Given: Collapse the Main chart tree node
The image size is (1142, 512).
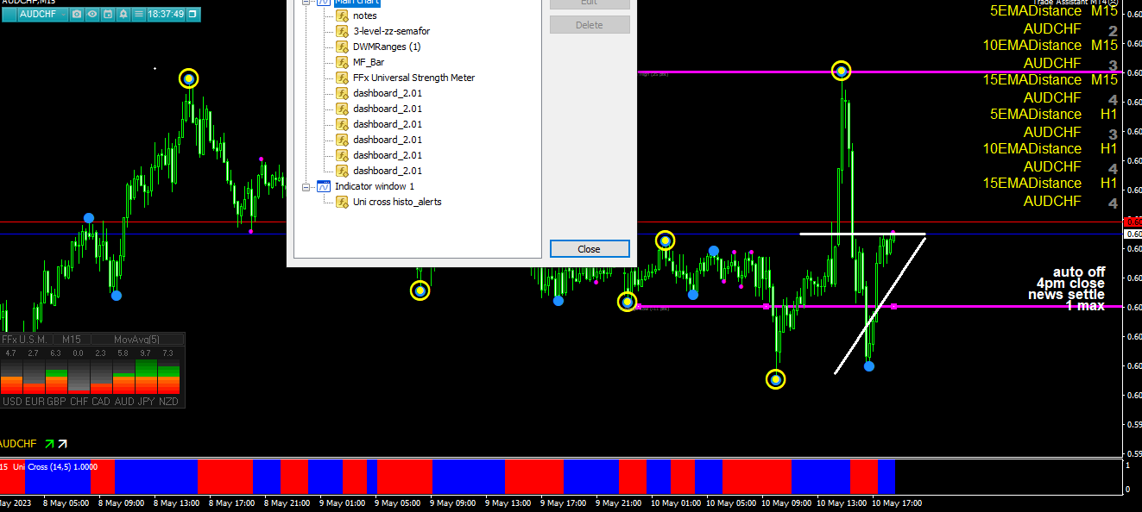Looking at the screenshot, I should coord(306,3).
